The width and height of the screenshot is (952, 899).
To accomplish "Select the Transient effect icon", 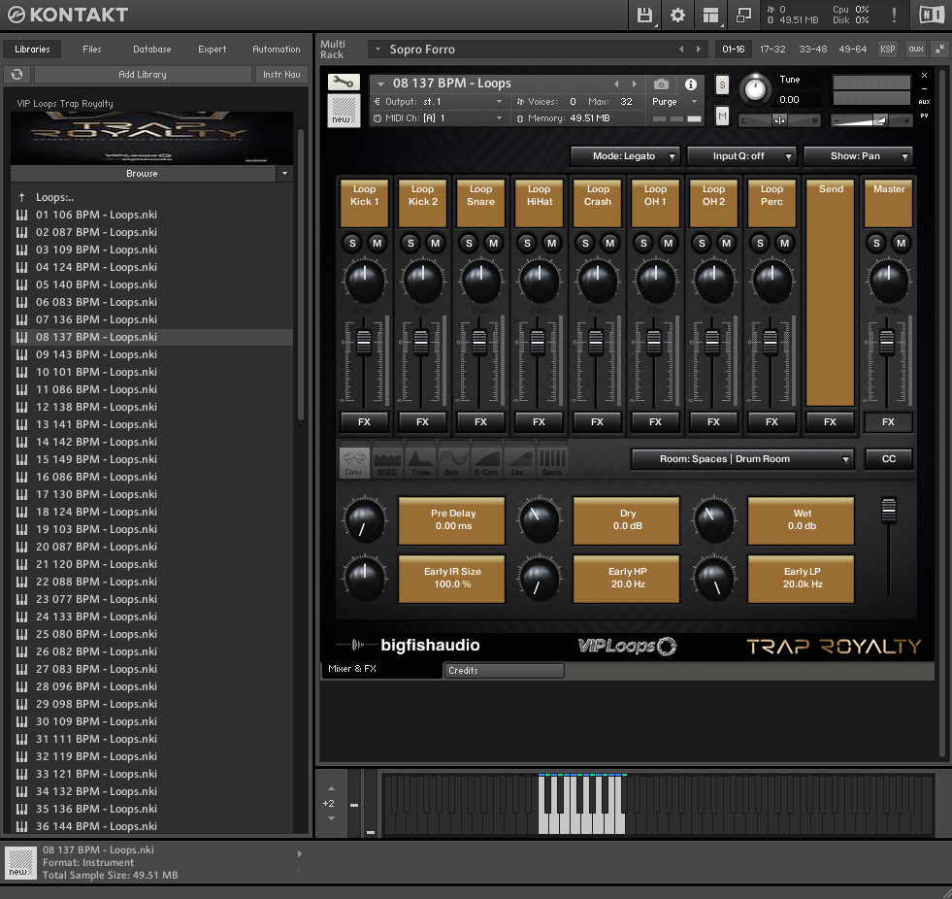I will (x=420, y=462).
